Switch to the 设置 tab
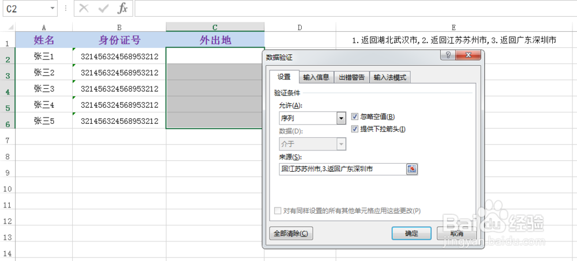The width and height of the screenshot is (577, 261). 284,77
